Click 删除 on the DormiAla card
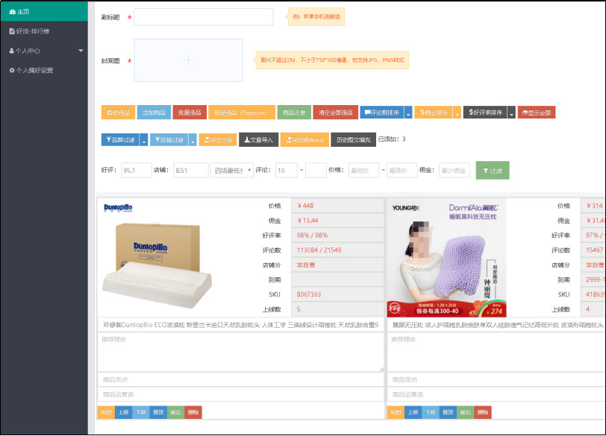This screenshot has width=606, height=436. coord(483,412)
